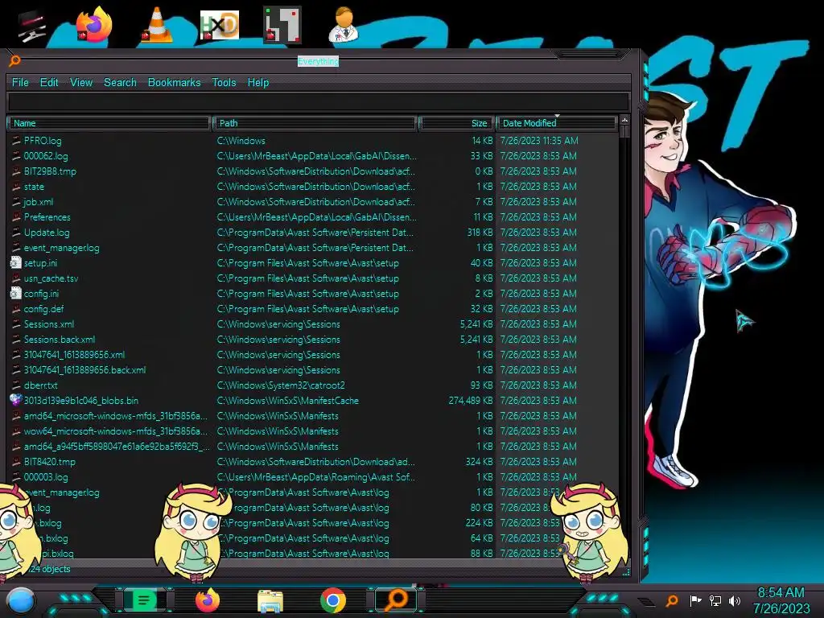Open File Explorer from taskbar
Screen dimensions: 824x618
tap(270, 601)
